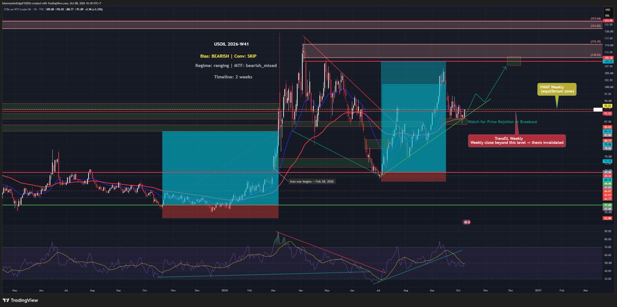Click the VWAP Weekly equilibrium zone callout
The width and height of the screenshot is (617, 307).
click(557, 89)
